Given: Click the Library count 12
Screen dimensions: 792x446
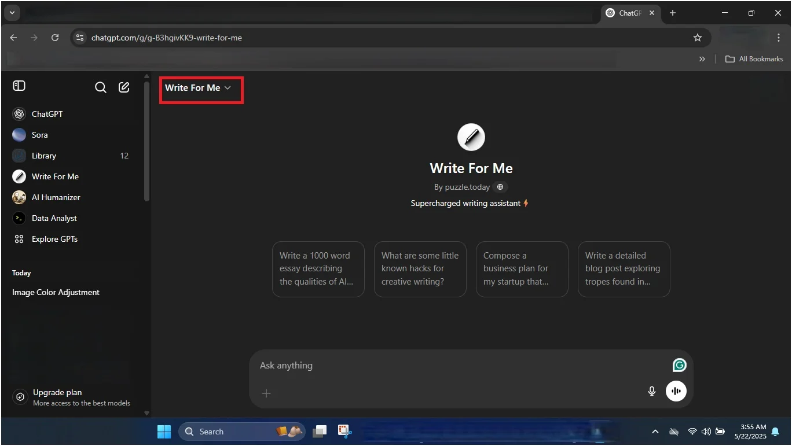Looking at the screenshot, I should tap(124, 156).
